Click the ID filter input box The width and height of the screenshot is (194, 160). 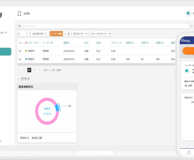coord(22,34)
